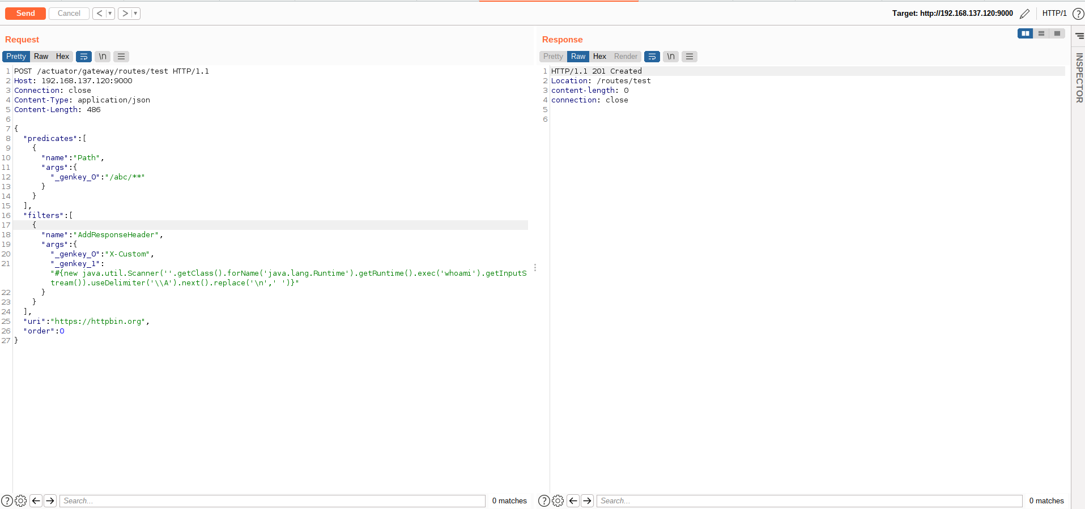Viewport: 1085px width, 509px height.
Task: Open the Inspector collapse lines icon
Action: [1079, 36]
